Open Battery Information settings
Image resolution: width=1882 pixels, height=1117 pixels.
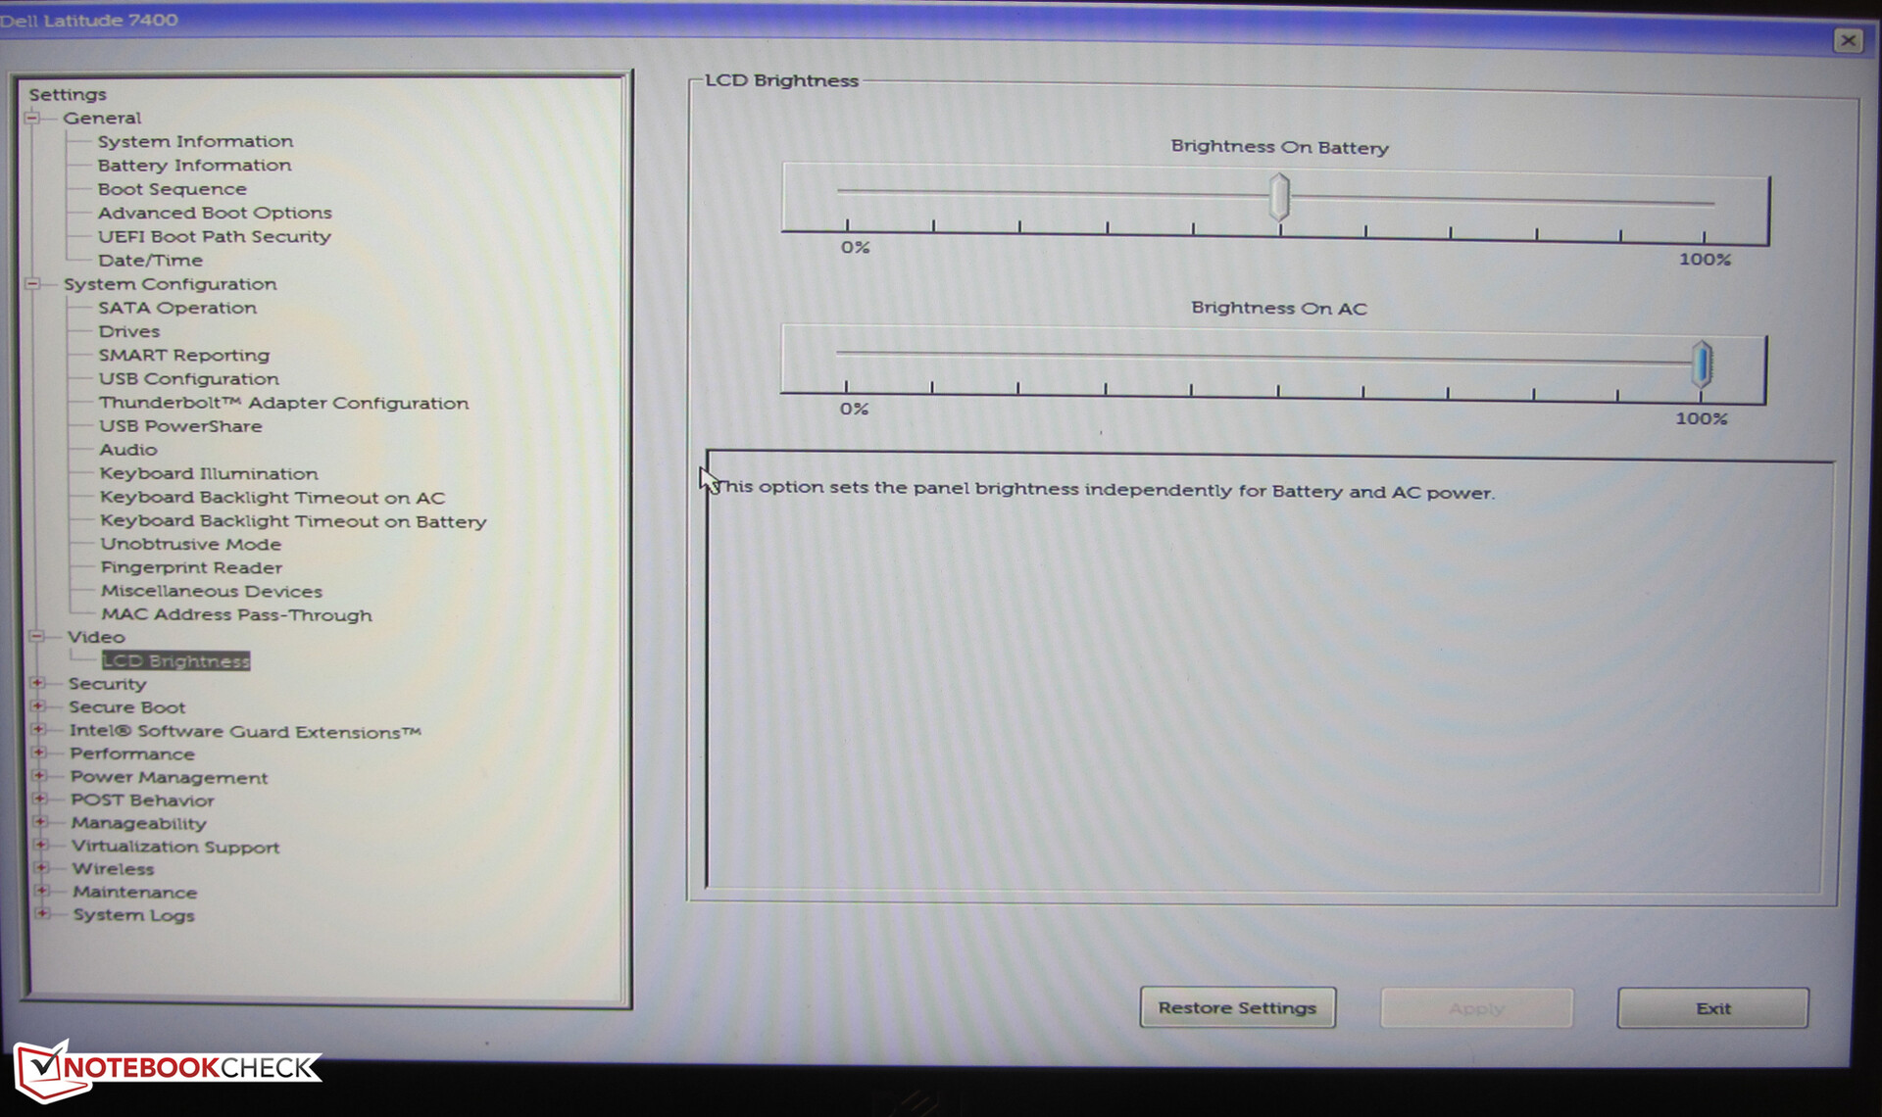(194, 166)
